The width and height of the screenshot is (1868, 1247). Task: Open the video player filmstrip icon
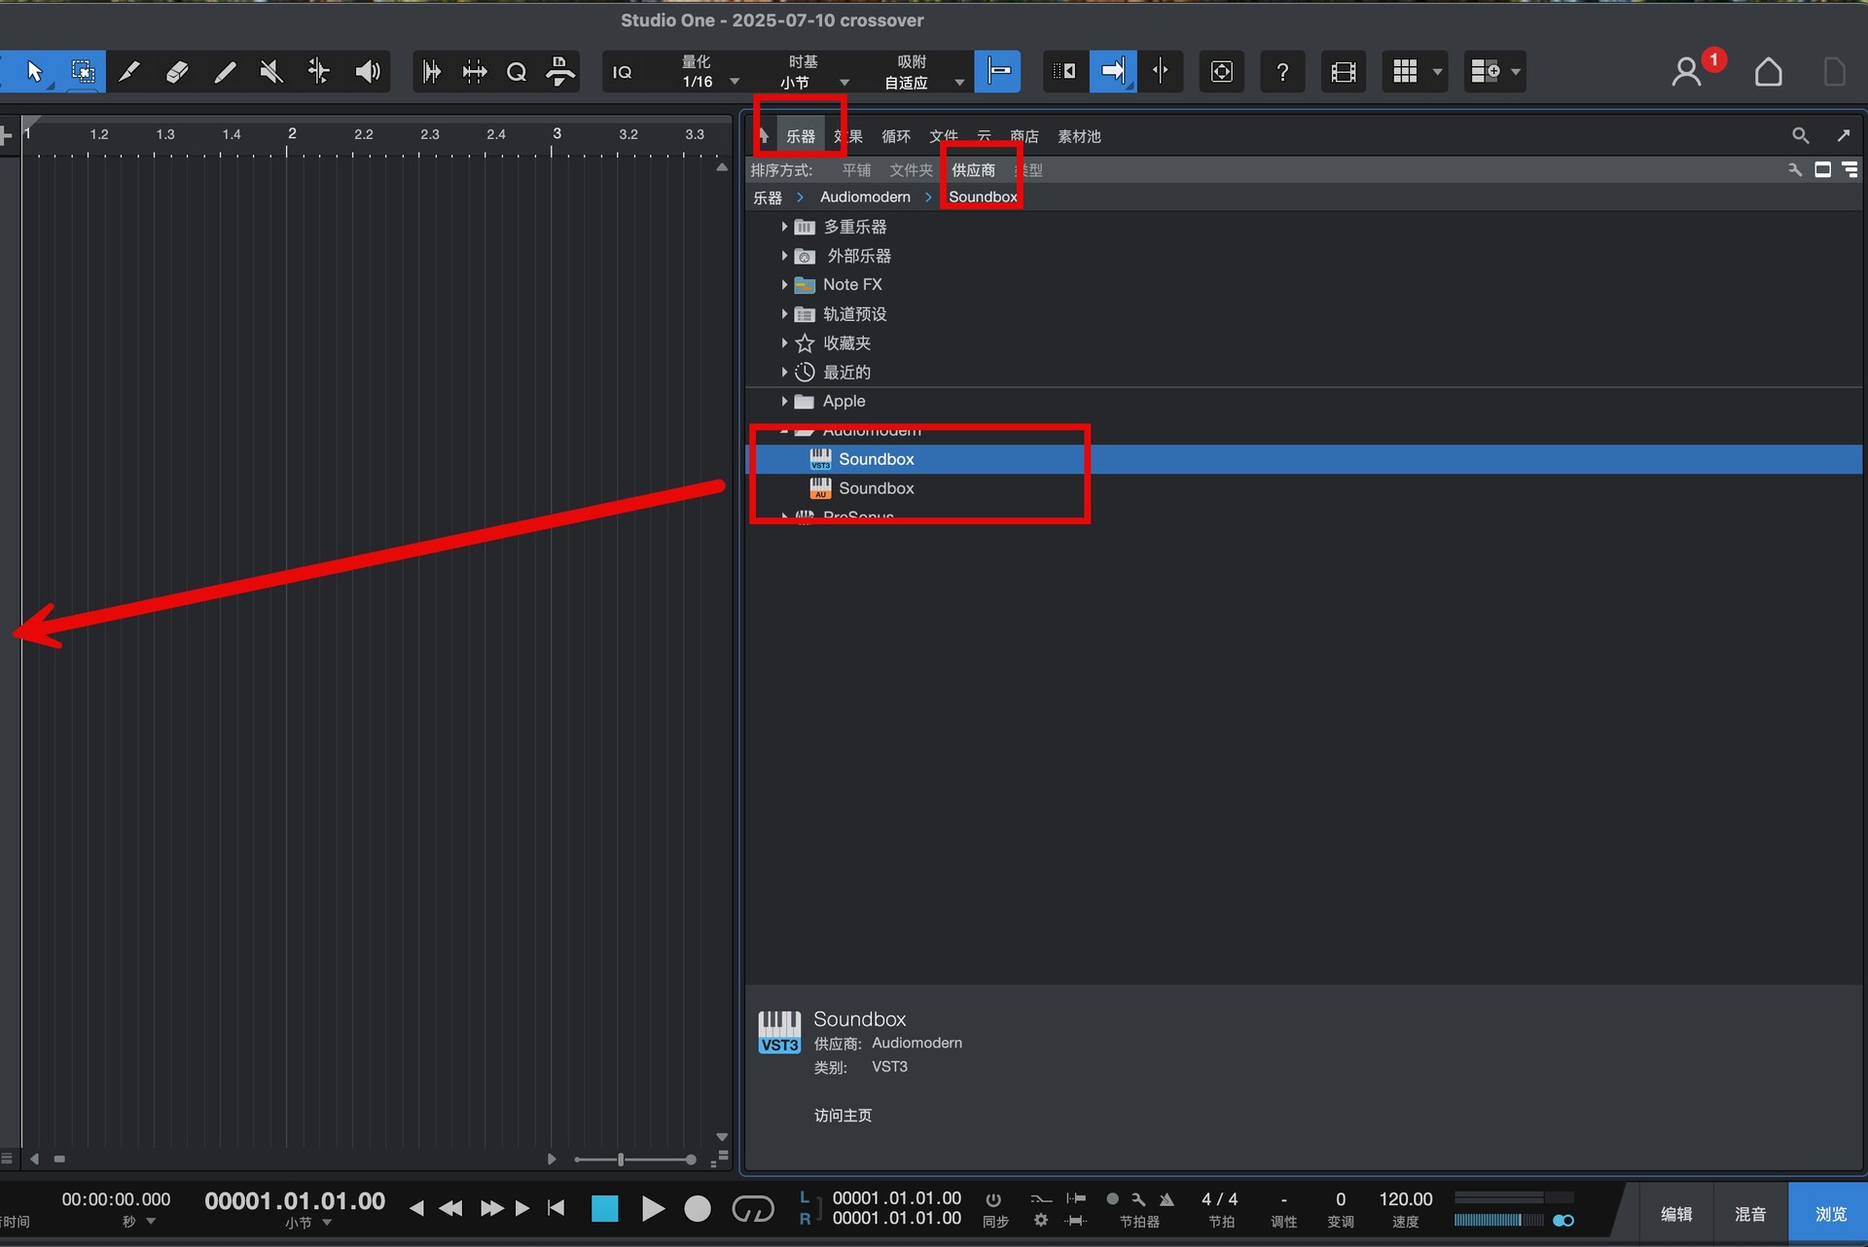tap(1344, 72)
